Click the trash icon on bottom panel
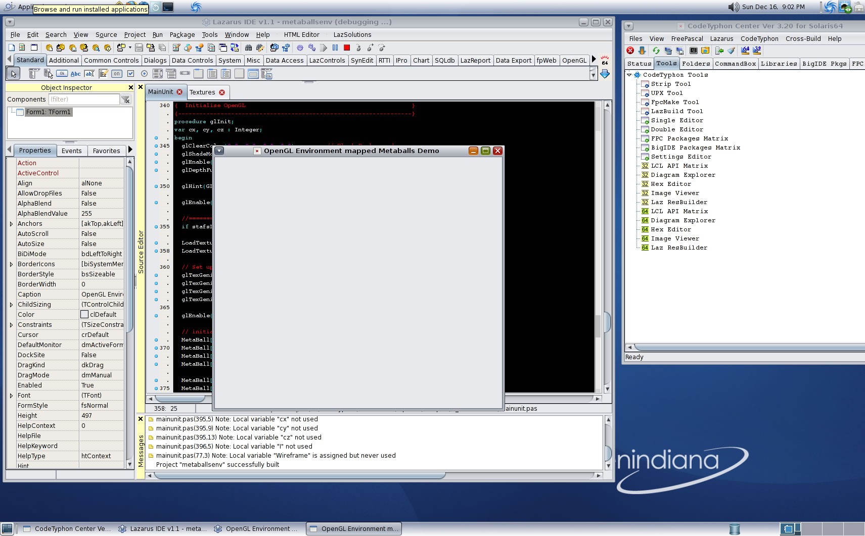865x536 pixels. (735, 529)
